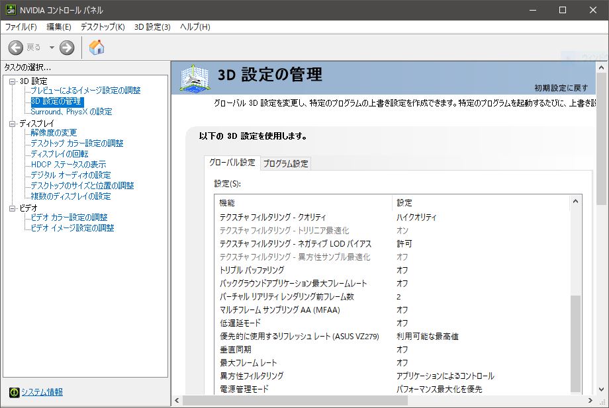Open デスクトップのサイズと位置の調整 page
Screen dimensions: 609x408
(x=82, y=186)
